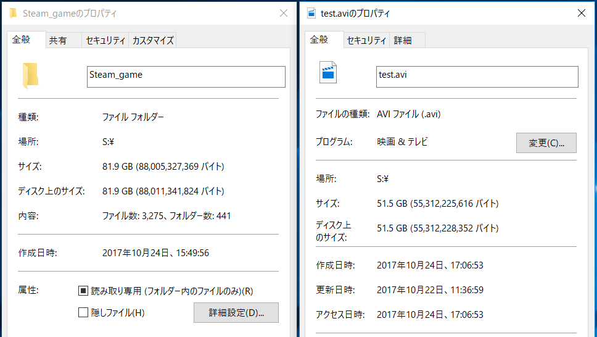Click the ファイル フォルダー type text
The image size is (597, 337).
tap(133, 117)
